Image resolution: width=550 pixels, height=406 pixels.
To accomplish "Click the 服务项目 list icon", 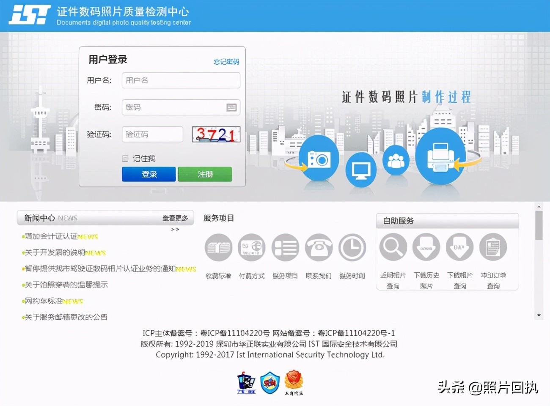I will tap(286, 247).
